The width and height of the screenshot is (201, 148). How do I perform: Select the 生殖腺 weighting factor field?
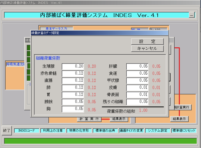coord(73,67)
